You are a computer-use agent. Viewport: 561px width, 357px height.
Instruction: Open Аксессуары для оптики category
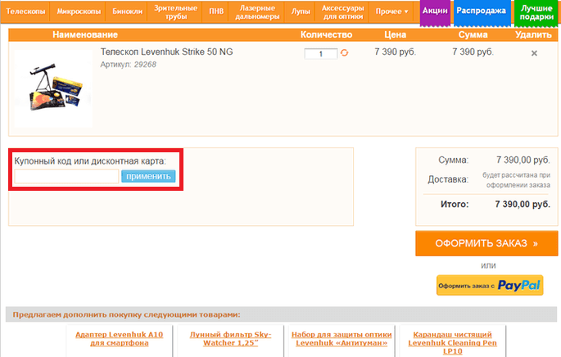(343, 11)
